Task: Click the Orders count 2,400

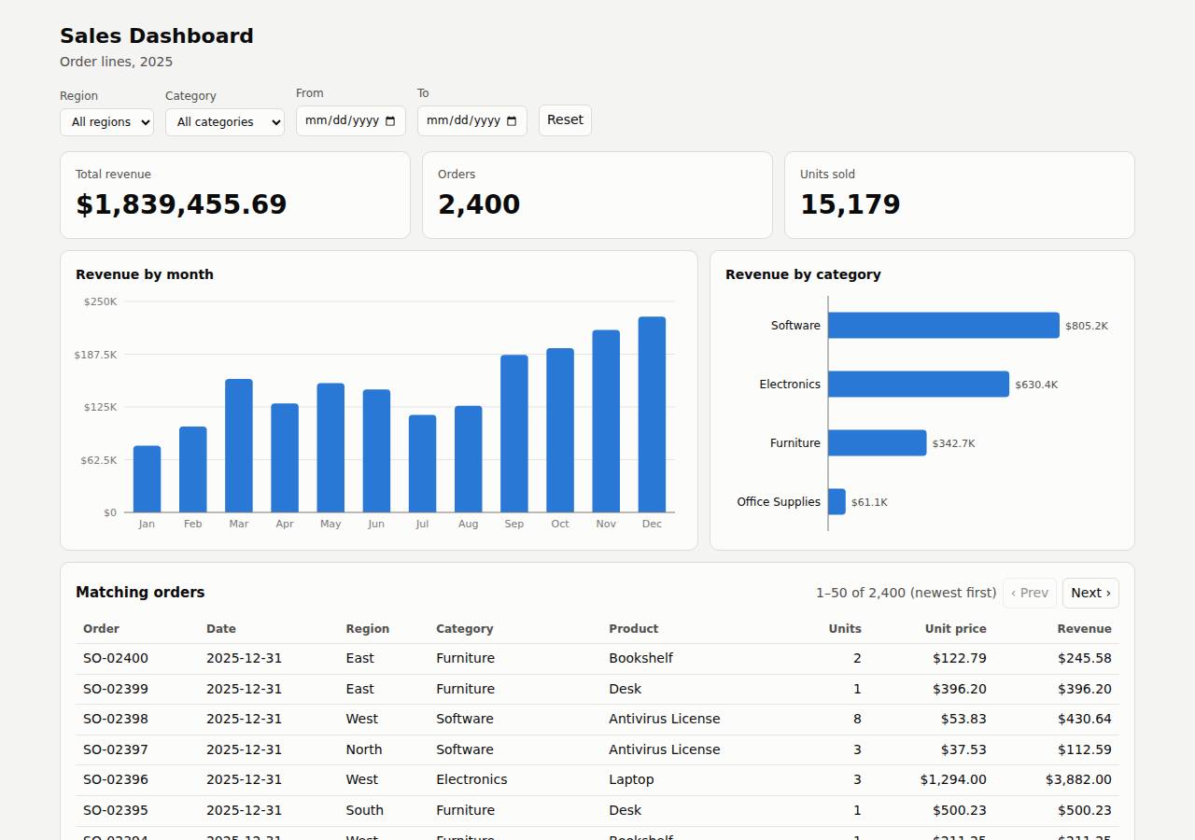Action: [479, 204]
